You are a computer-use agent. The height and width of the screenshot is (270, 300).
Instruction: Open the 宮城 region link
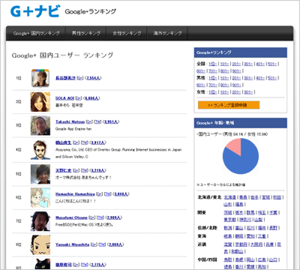(265, 197)
